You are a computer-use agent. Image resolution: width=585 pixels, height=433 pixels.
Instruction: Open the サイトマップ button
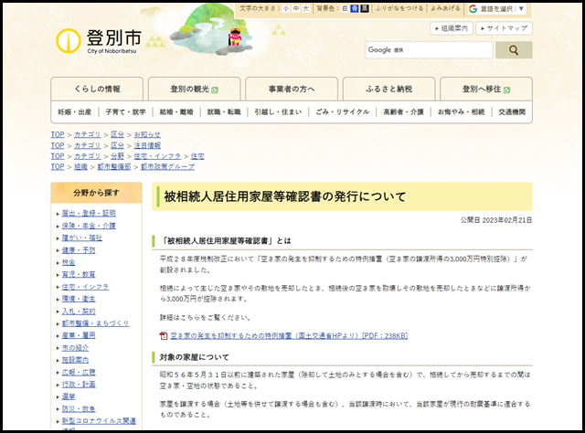coord(504,28)
